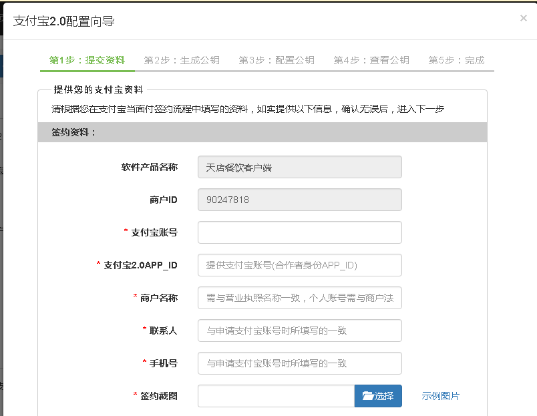Go to the 第4步：查看公钥 tab
537x416 pixels.
point(371,60)
